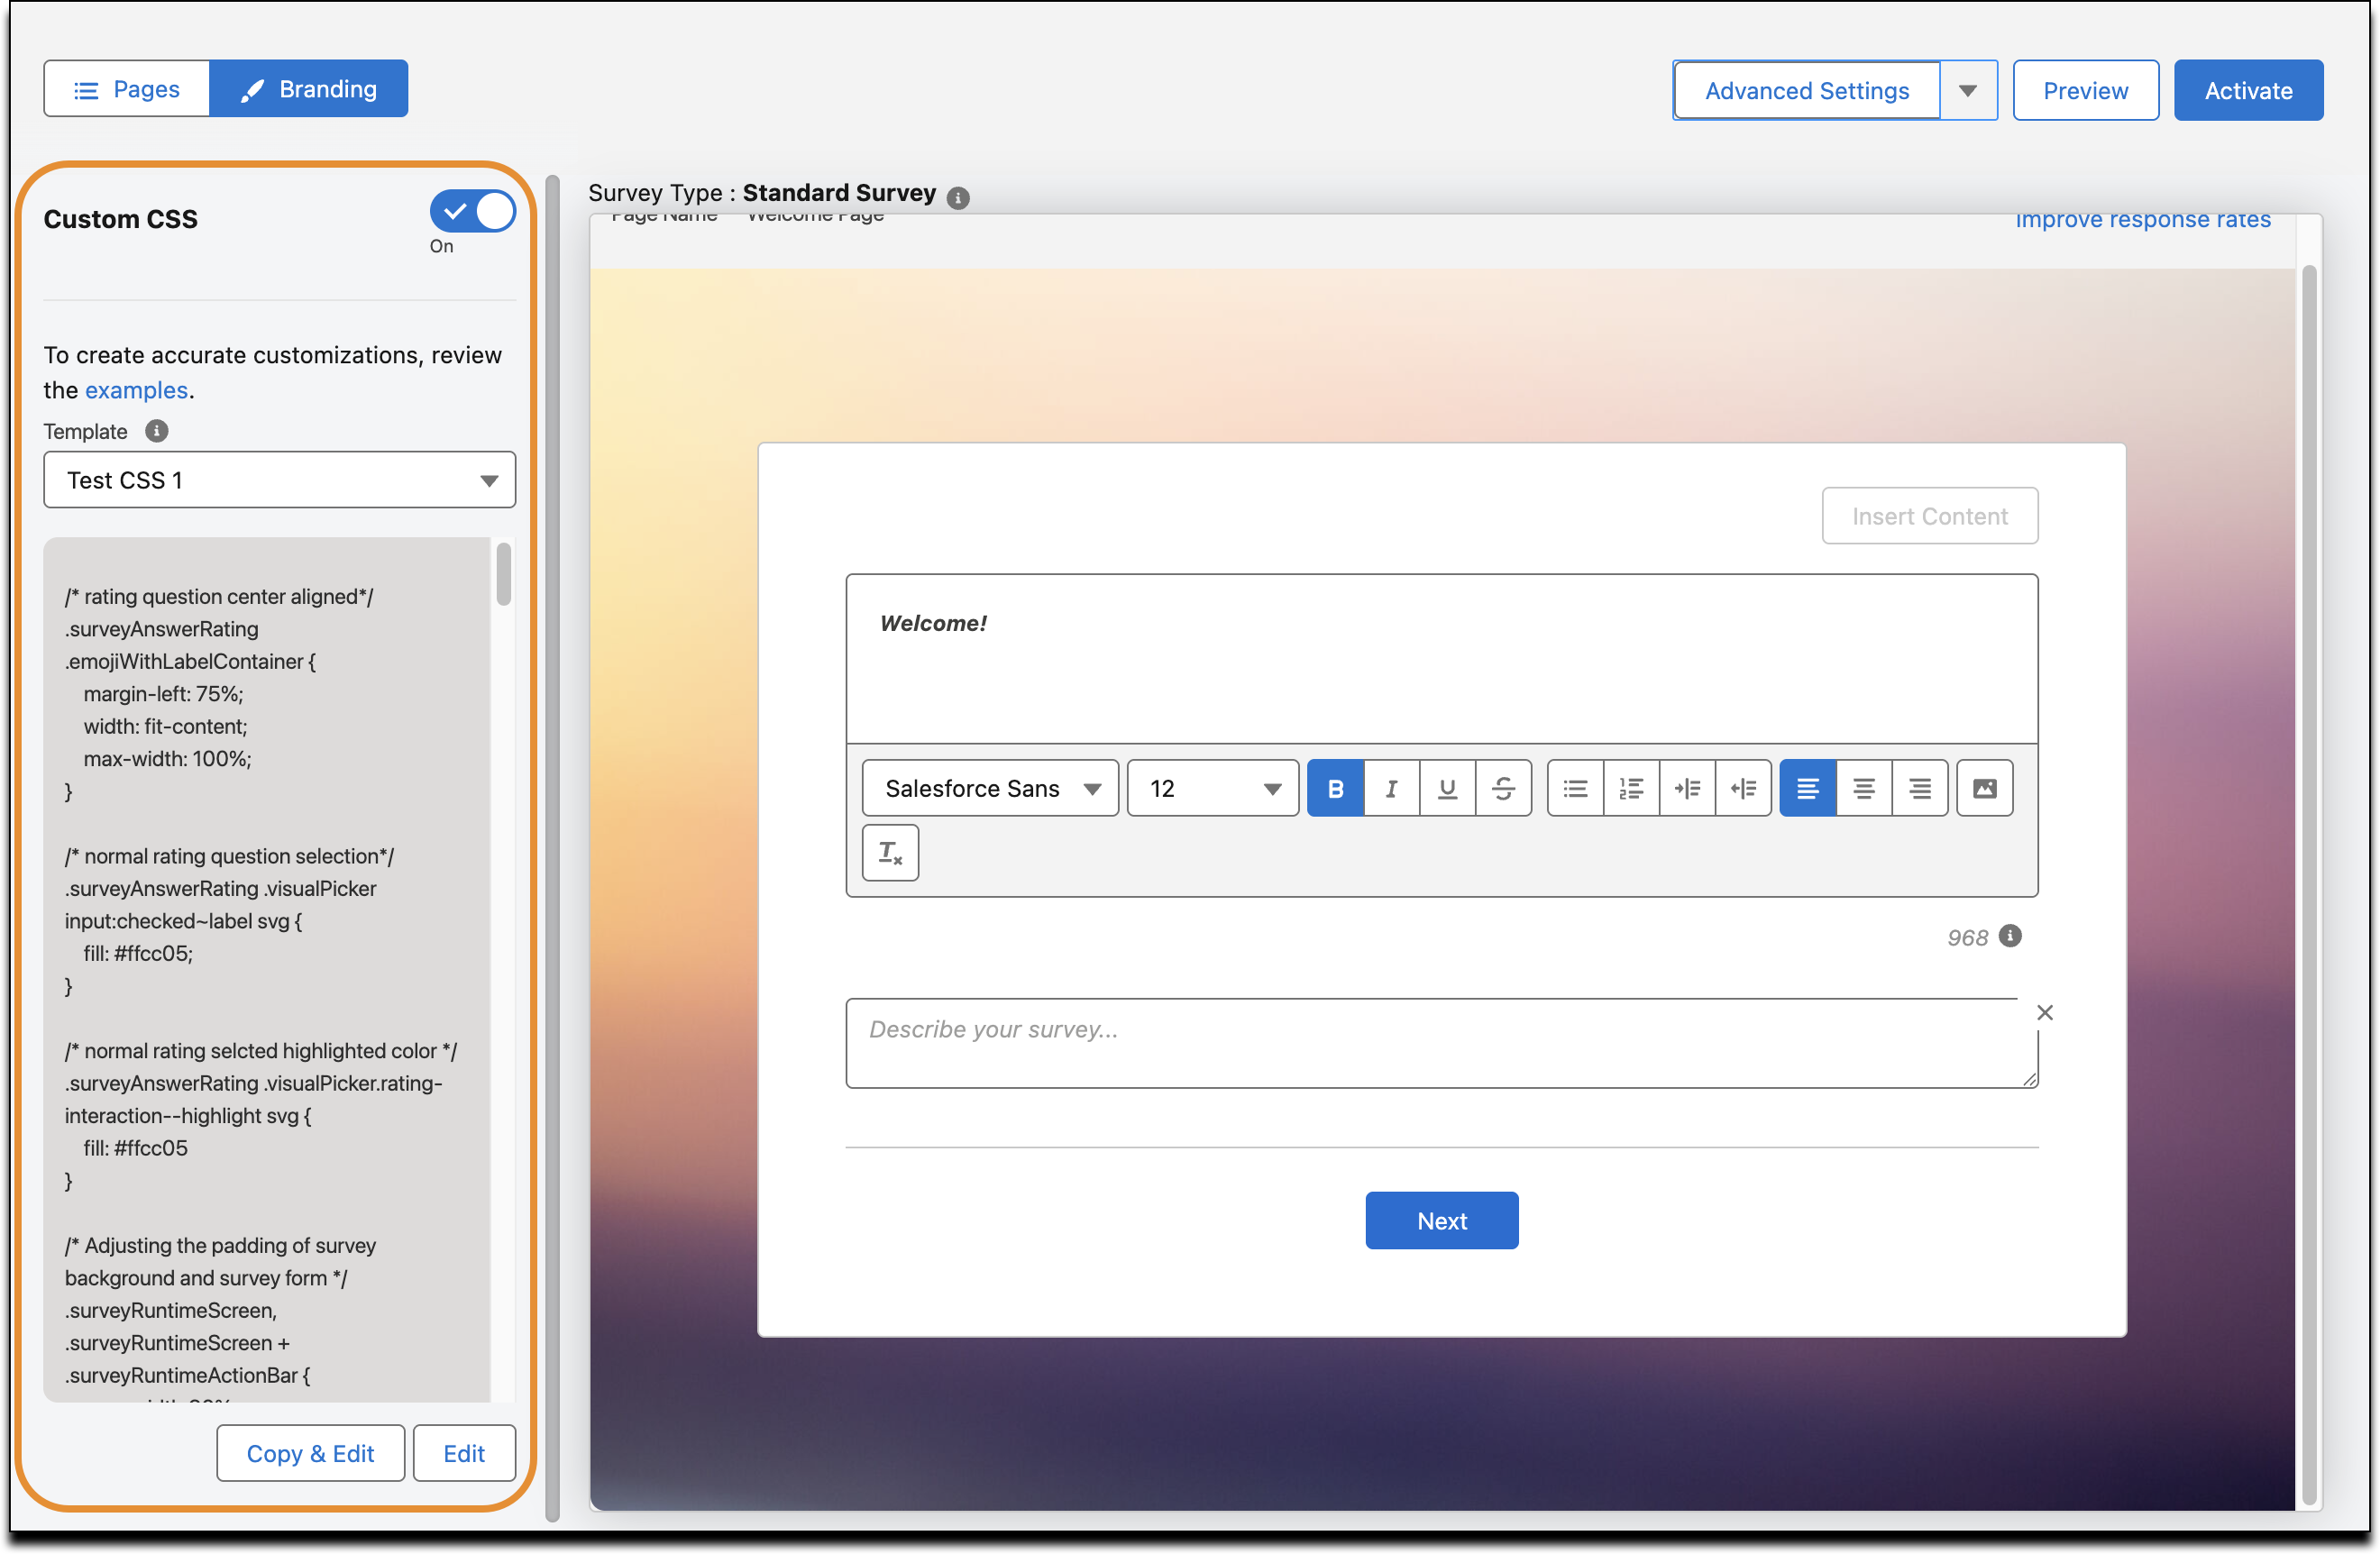Click the Insert Content button
The height and width of the screenshot is (1554, 2380).
(x=1929, y=515)
